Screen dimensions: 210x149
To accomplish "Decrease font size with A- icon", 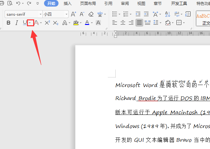I will (x=82, y=14).
